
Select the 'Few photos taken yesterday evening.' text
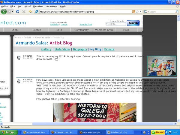(x=58, y=99)
